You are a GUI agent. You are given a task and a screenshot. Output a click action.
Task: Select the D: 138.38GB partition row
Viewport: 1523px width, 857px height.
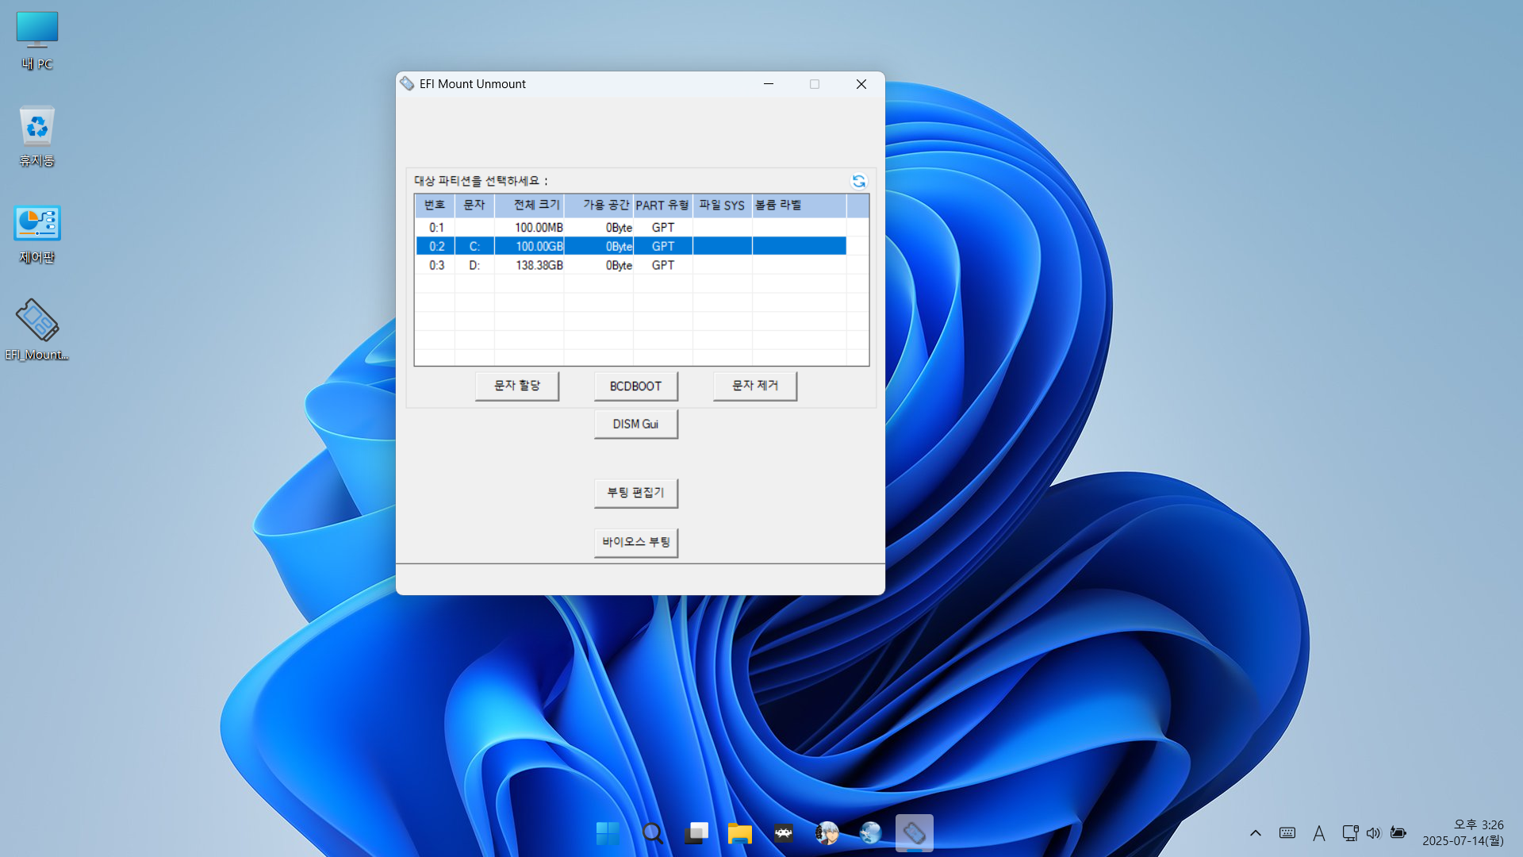(x=539, y=266)
